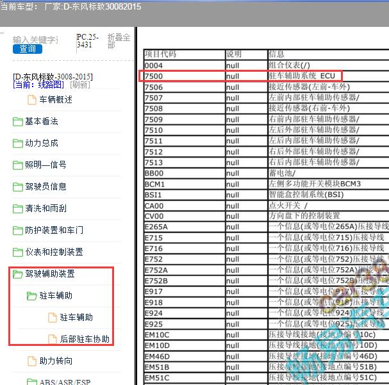Click code BB00 in the table
Screen dimensions: 389x385
click(x=154, y=174)
